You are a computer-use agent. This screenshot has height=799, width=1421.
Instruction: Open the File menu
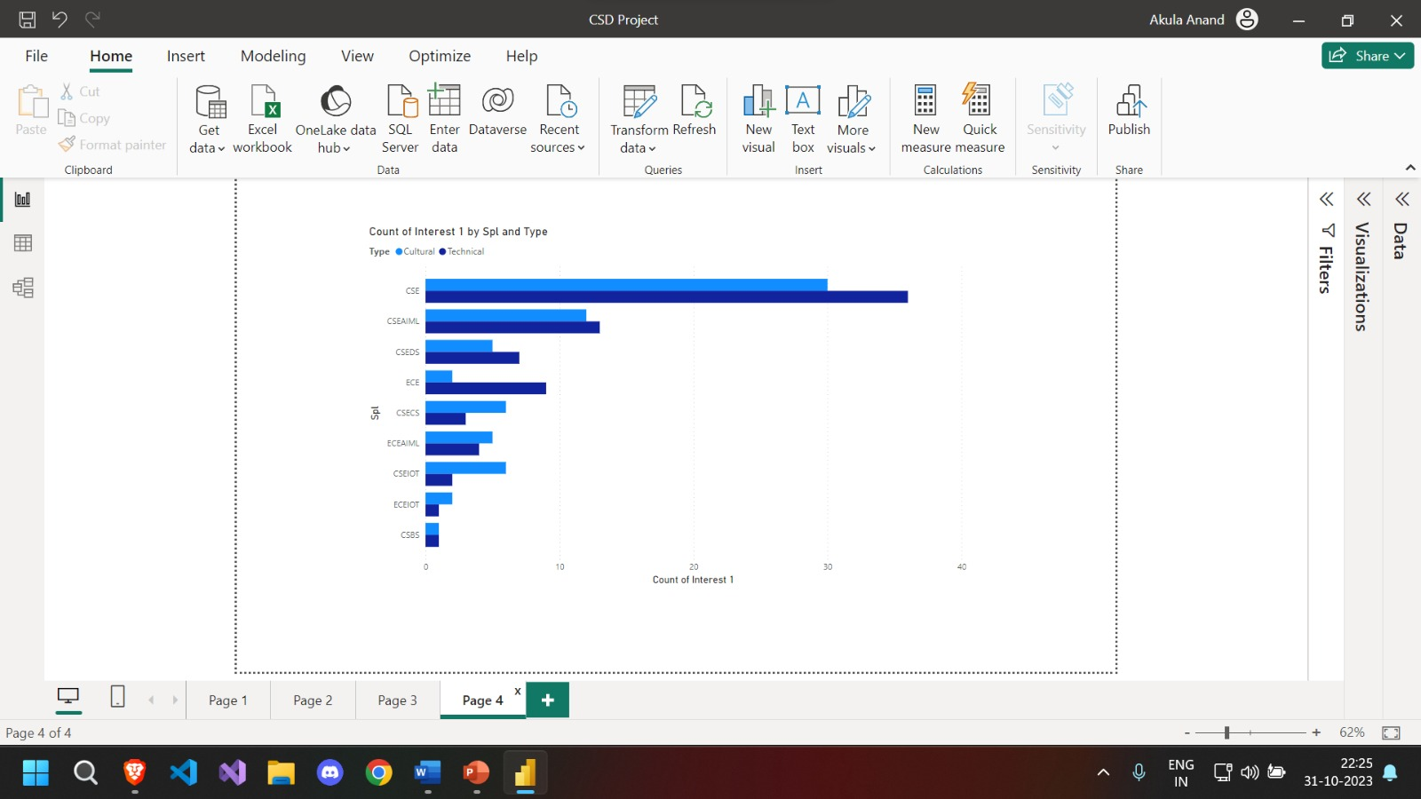coord(36,56)
